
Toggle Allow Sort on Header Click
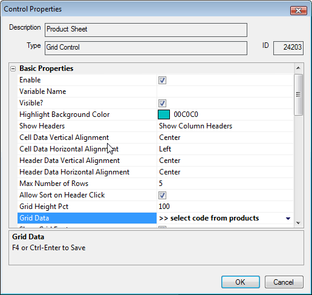coord(162,195)
